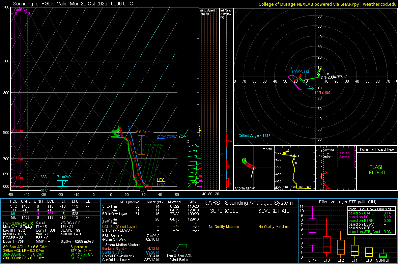Click the 109/26 LM marker on hodograph

pos(300,72)
